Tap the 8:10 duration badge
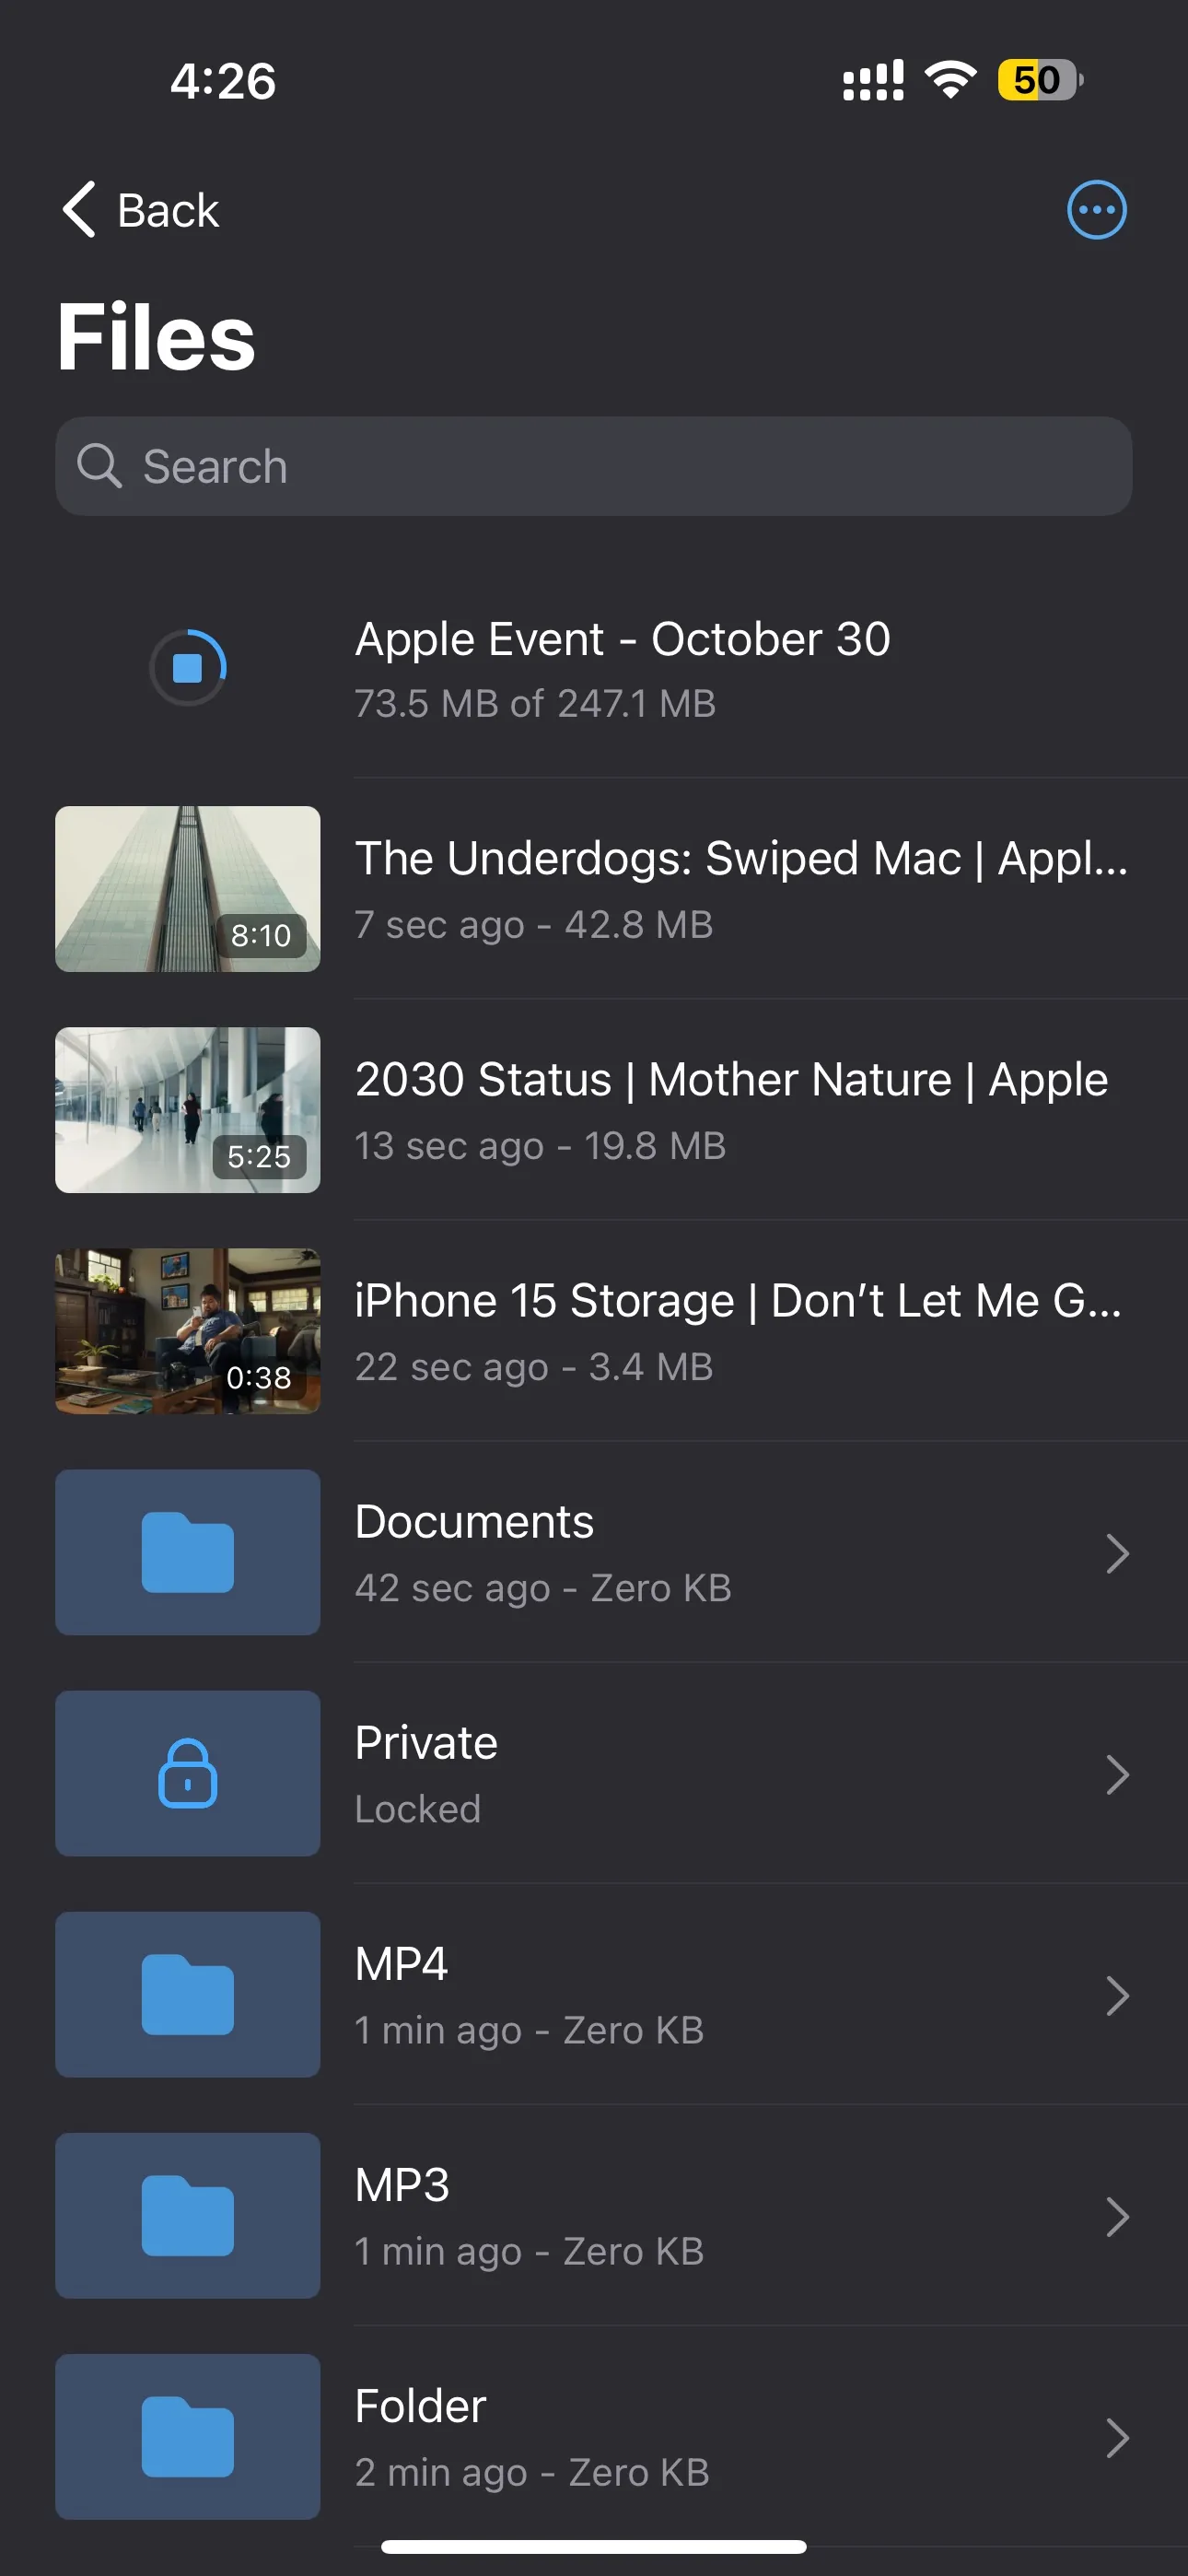The image size is (1188, 2576). click(x=261, y=935)
